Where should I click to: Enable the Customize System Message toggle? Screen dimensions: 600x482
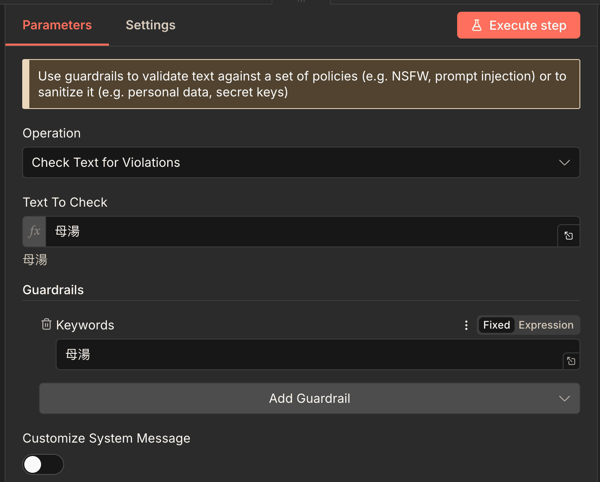tap(43, 464)
